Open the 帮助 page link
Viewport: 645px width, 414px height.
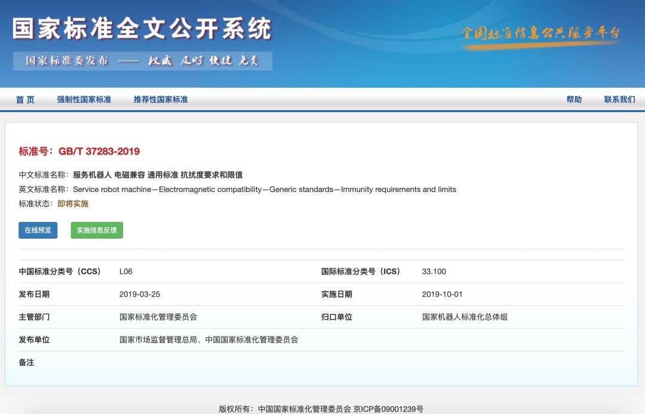click(574, 100)
